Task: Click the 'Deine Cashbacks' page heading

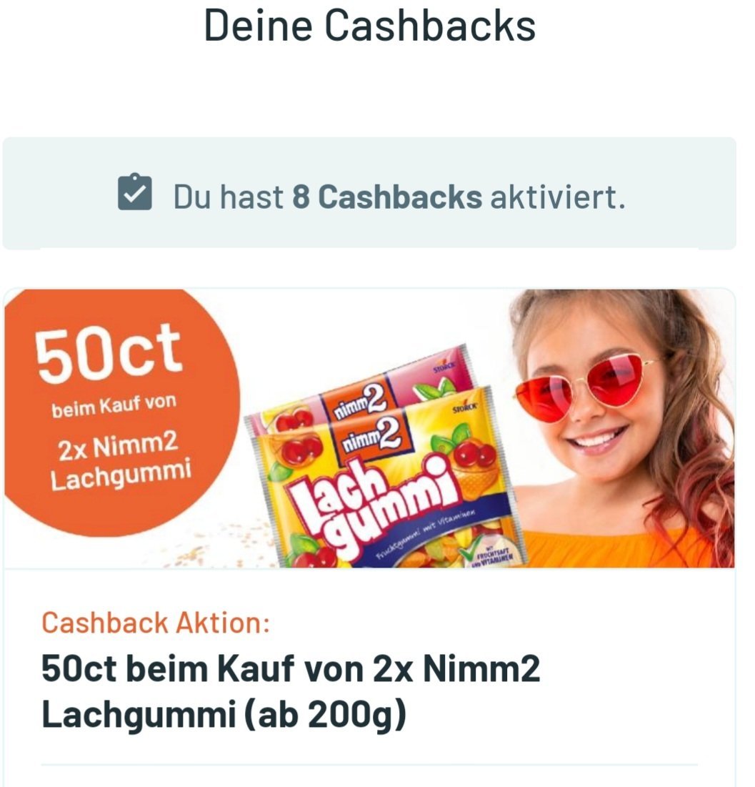Action: (370, 26)
